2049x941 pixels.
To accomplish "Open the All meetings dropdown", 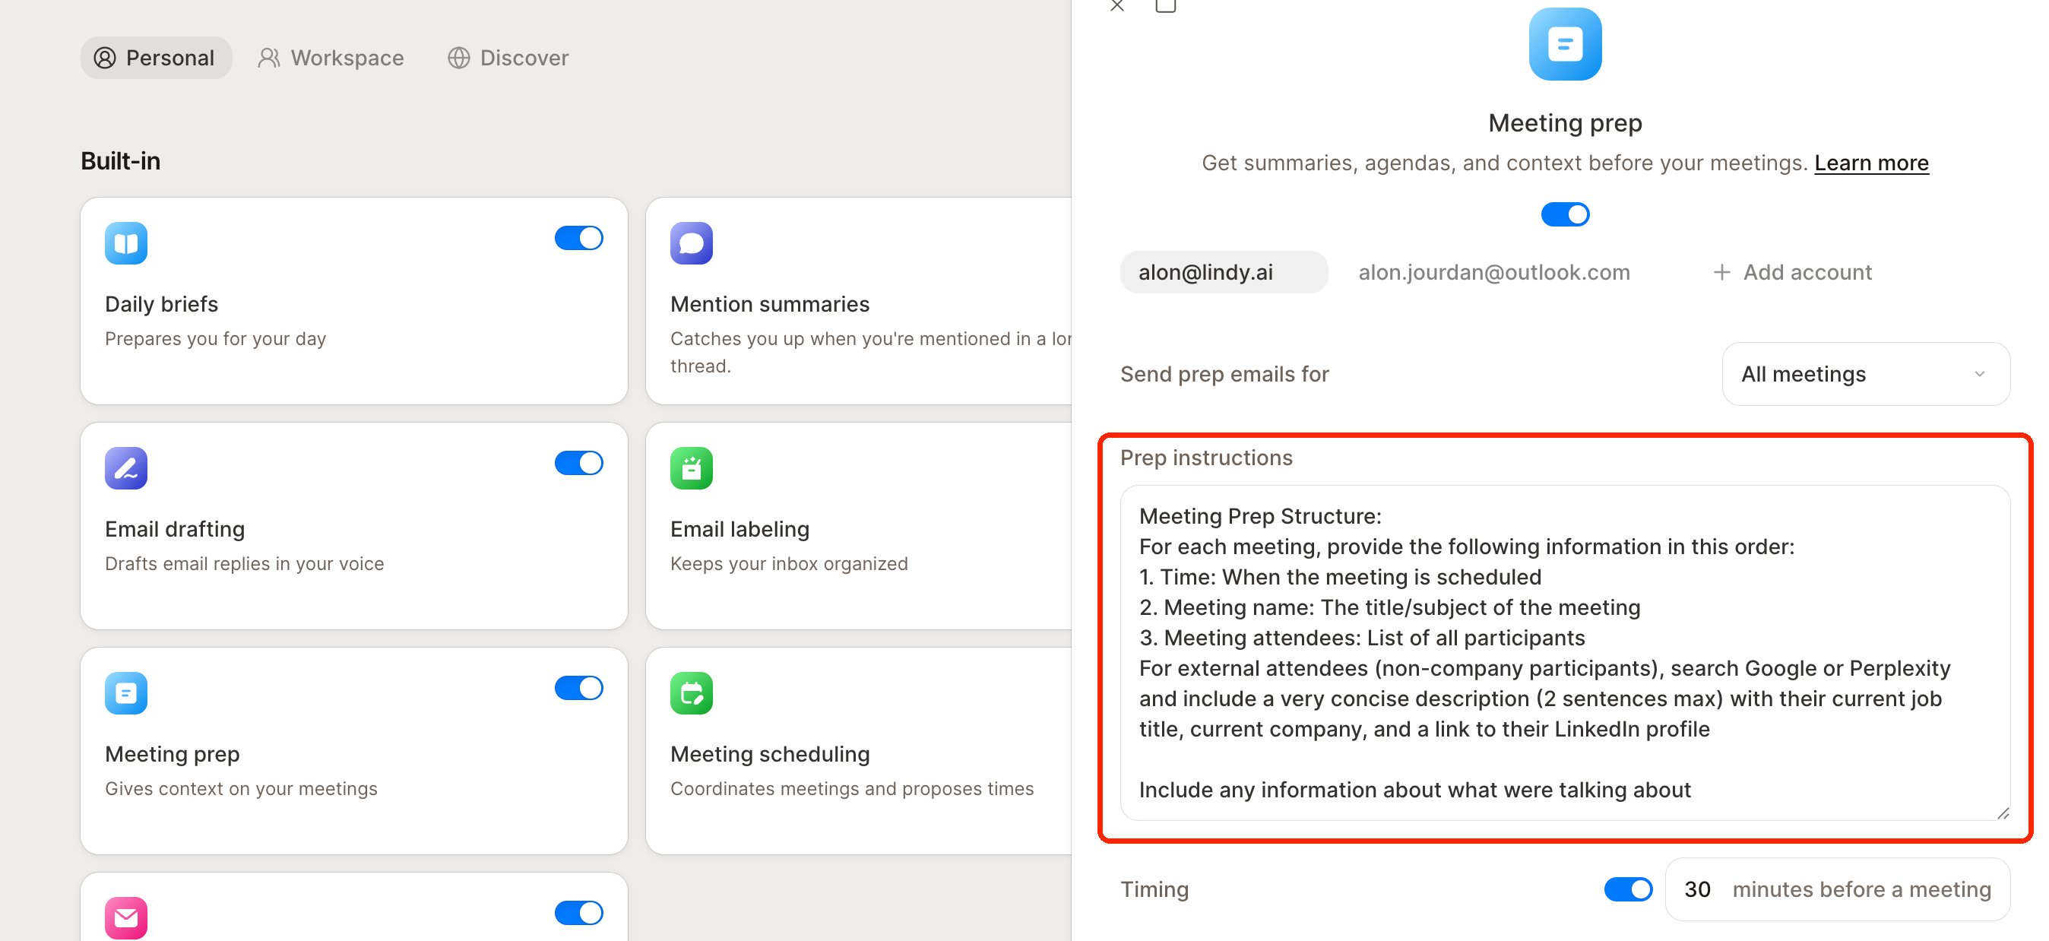I will click(1865, 374).
